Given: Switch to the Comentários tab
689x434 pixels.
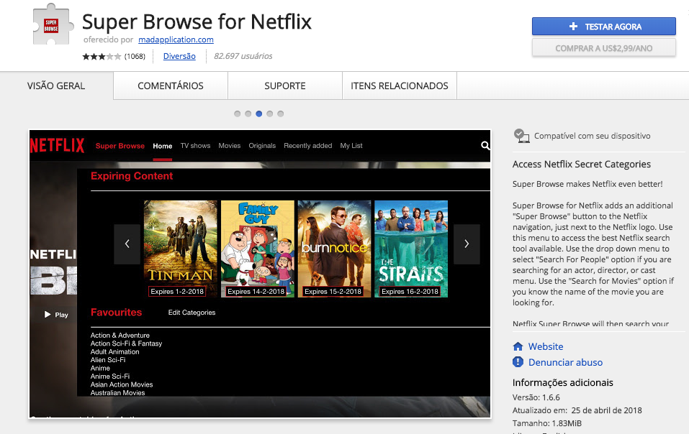Looking at the screenshot, I should [x=171, y=86].
